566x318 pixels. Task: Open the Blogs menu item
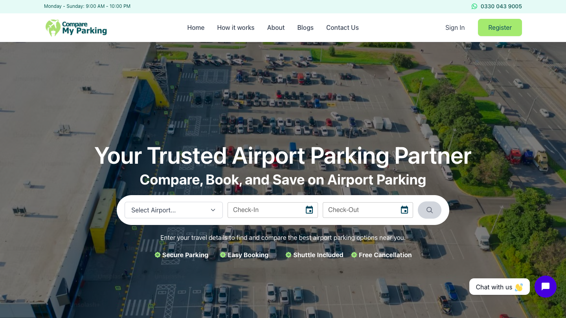(305, 27)
